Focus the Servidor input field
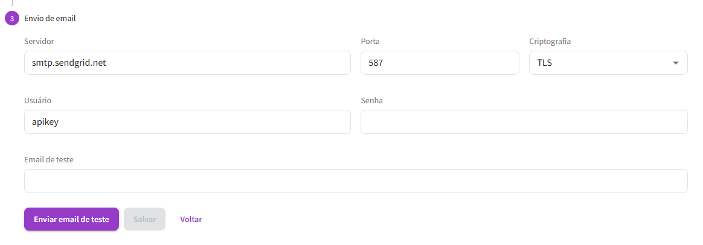 pos(187,63)
